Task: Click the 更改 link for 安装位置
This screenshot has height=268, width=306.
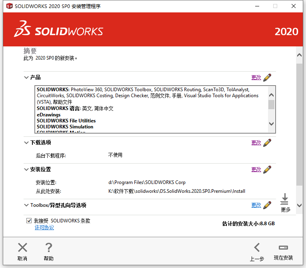Action: [x=256, y=170]
